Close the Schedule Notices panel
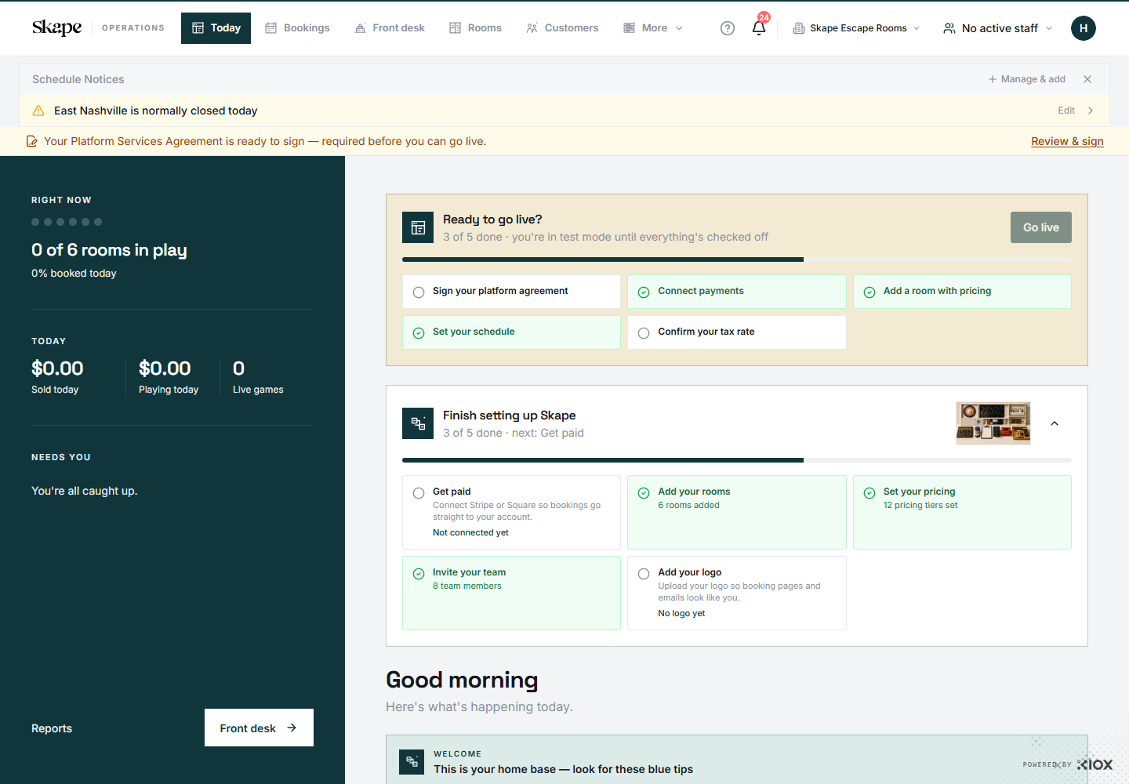This screenshot has width=1129, height=784. click(x=1087, y=79)
